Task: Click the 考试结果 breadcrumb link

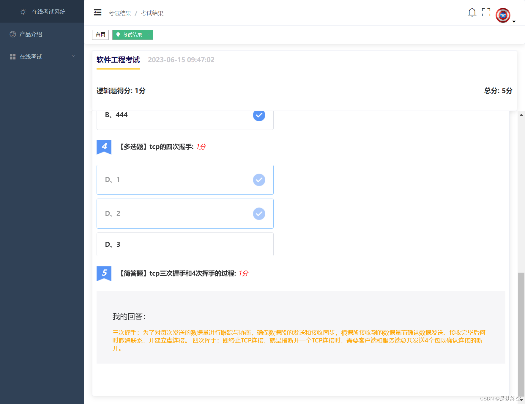Action: (120, 13)
